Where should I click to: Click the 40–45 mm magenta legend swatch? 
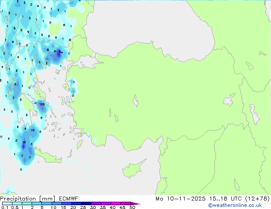coord(116,203)
